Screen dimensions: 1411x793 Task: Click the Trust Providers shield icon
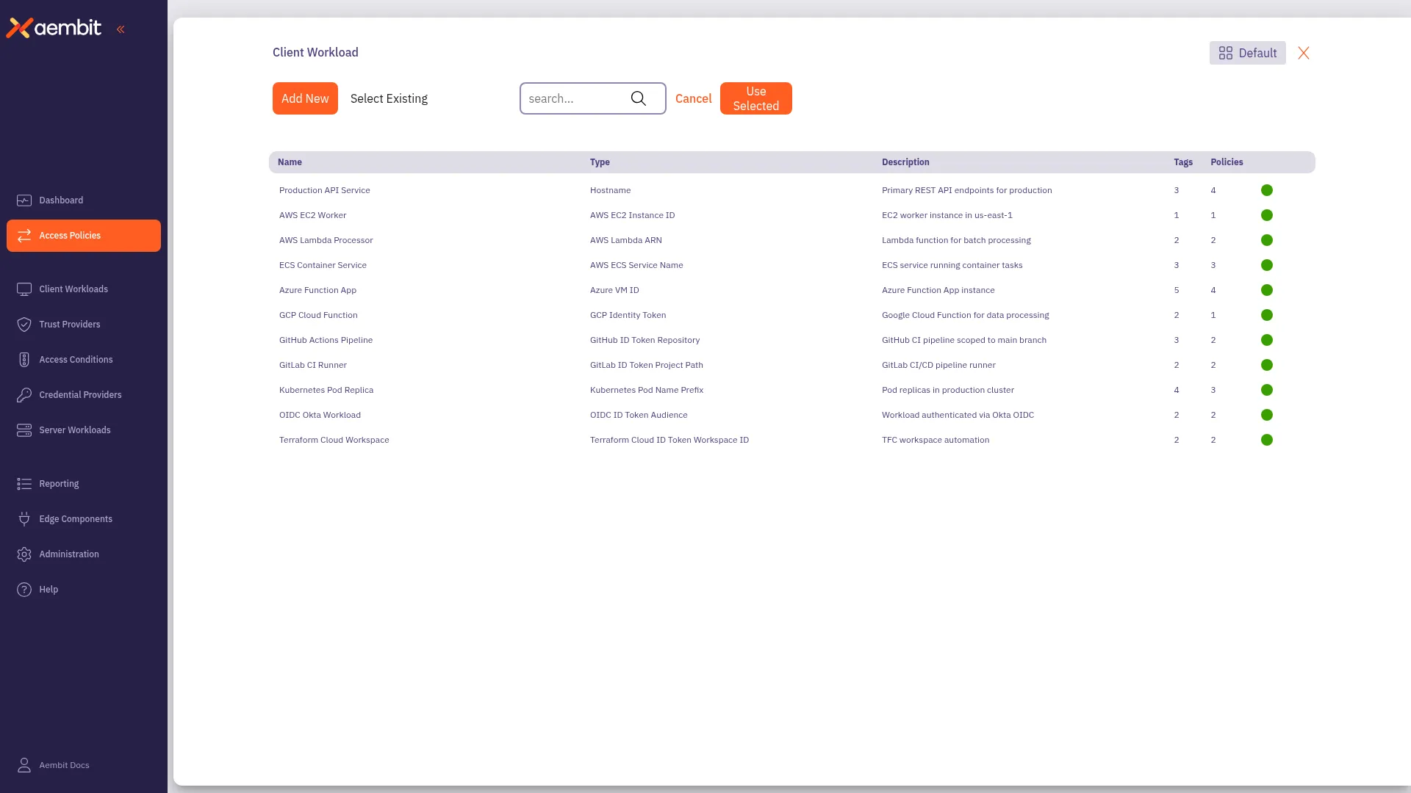[x=24, y=325]
